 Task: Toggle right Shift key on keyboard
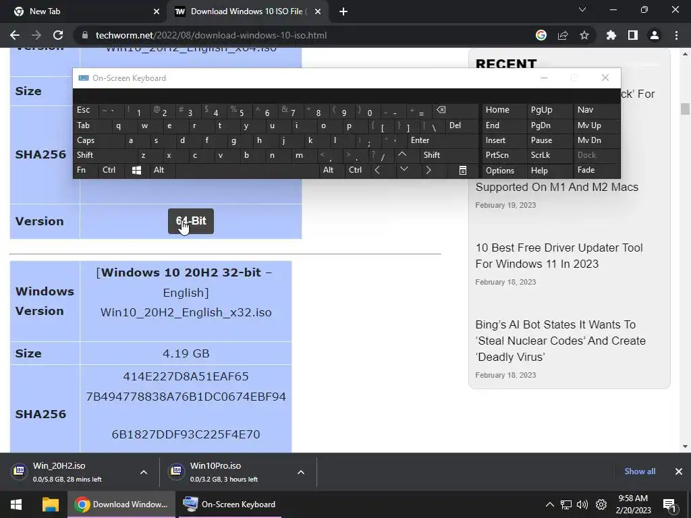coord(449,155)
